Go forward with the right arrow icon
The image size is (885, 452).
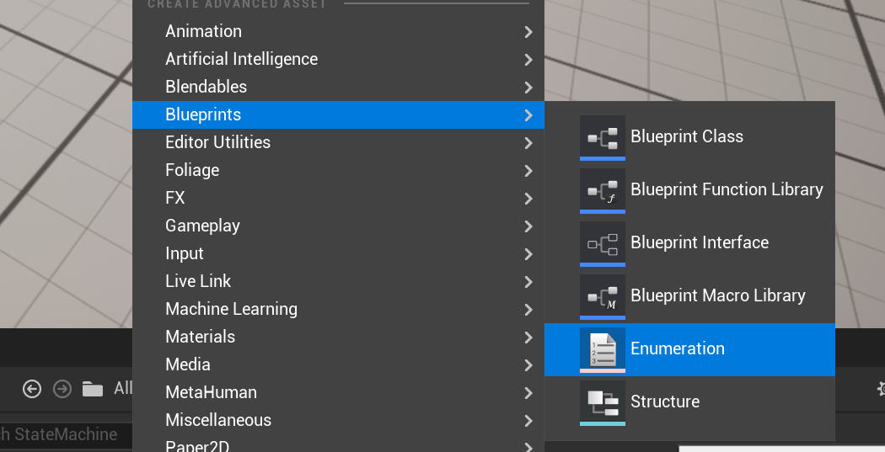[x=62, y=389]
